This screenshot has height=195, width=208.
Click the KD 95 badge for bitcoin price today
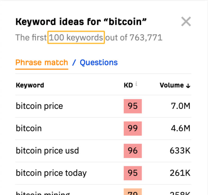[133, 173]
